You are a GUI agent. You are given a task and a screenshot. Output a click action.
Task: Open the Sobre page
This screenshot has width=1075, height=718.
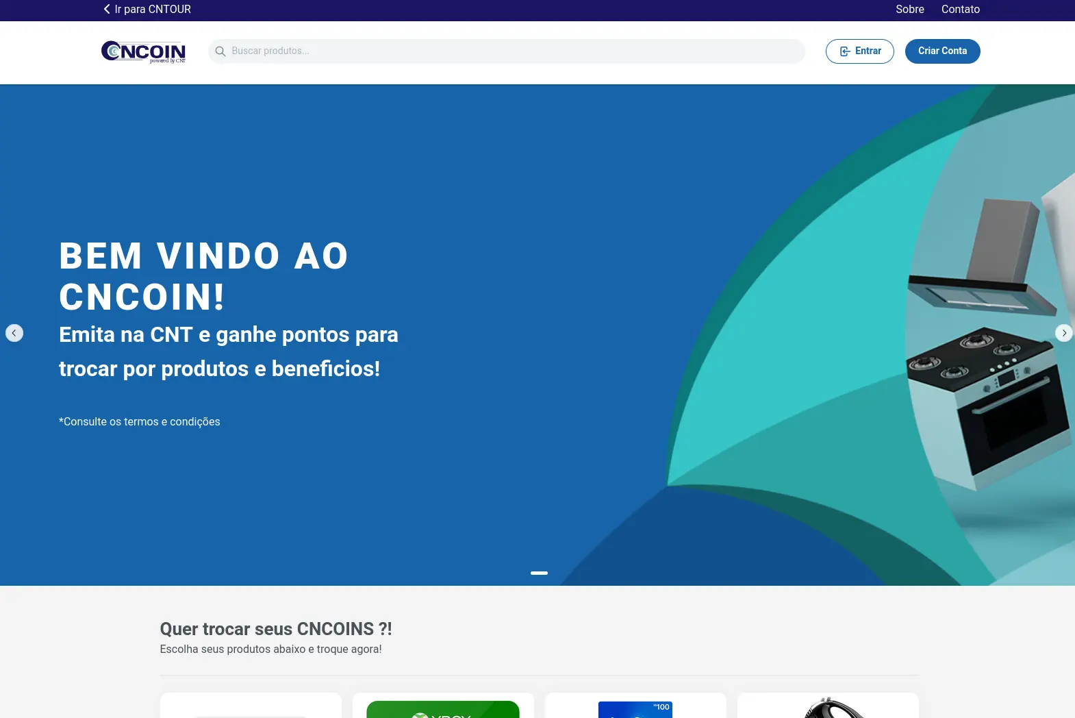coord(909,9)
